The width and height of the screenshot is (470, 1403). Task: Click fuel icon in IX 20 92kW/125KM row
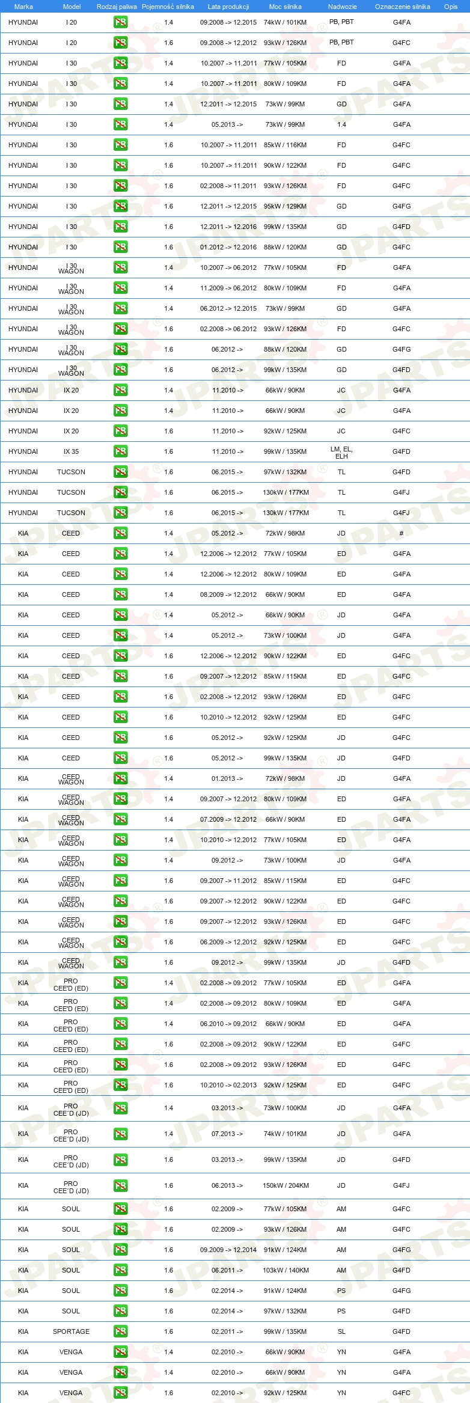click(x=121, y=431)
